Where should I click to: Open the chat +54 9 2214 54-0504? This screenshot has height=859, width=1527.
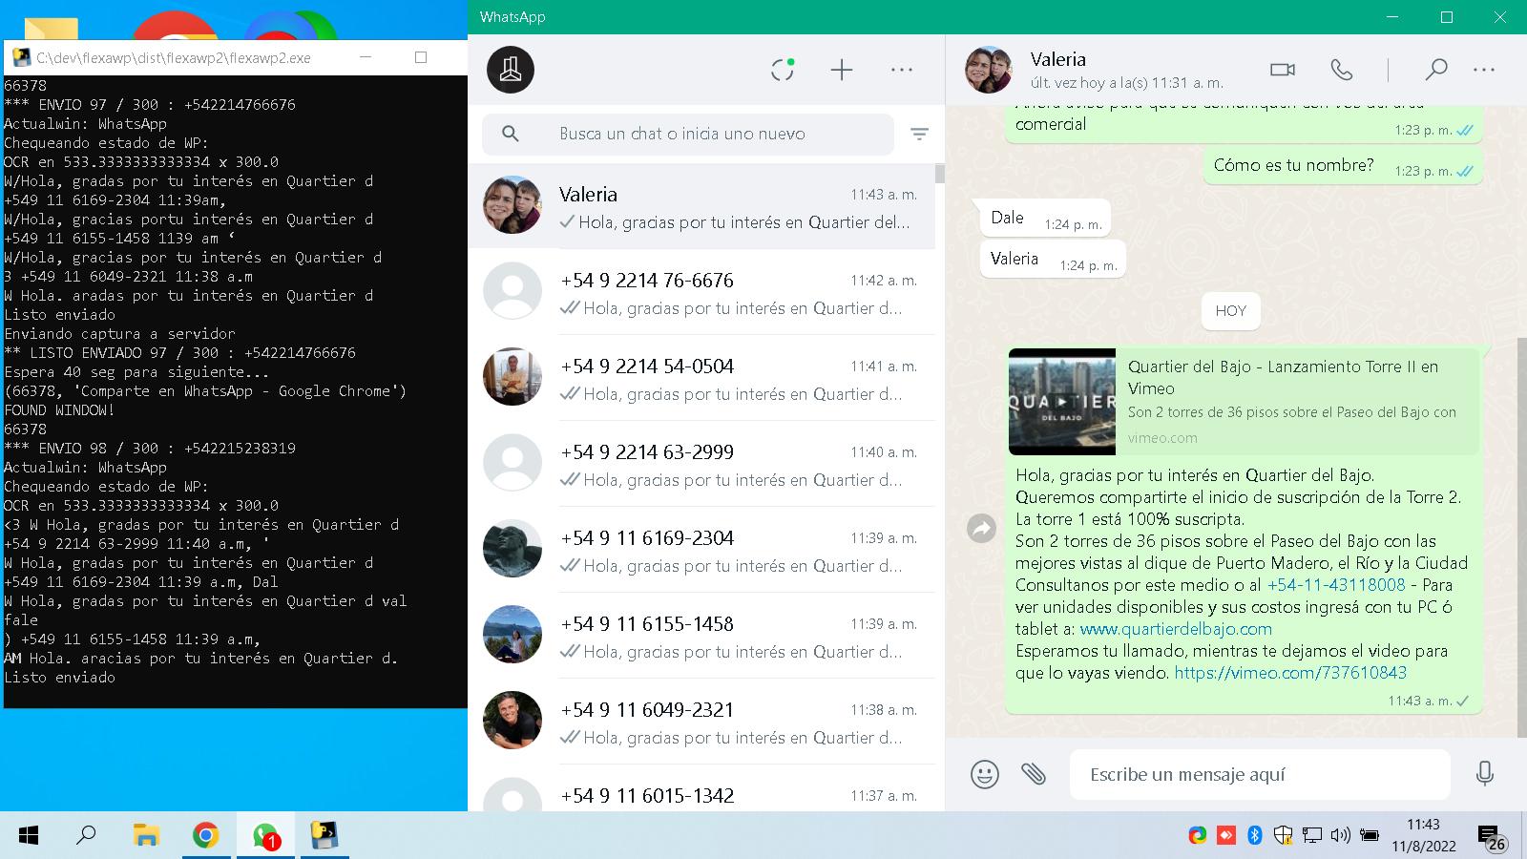(x=701, y=379)
